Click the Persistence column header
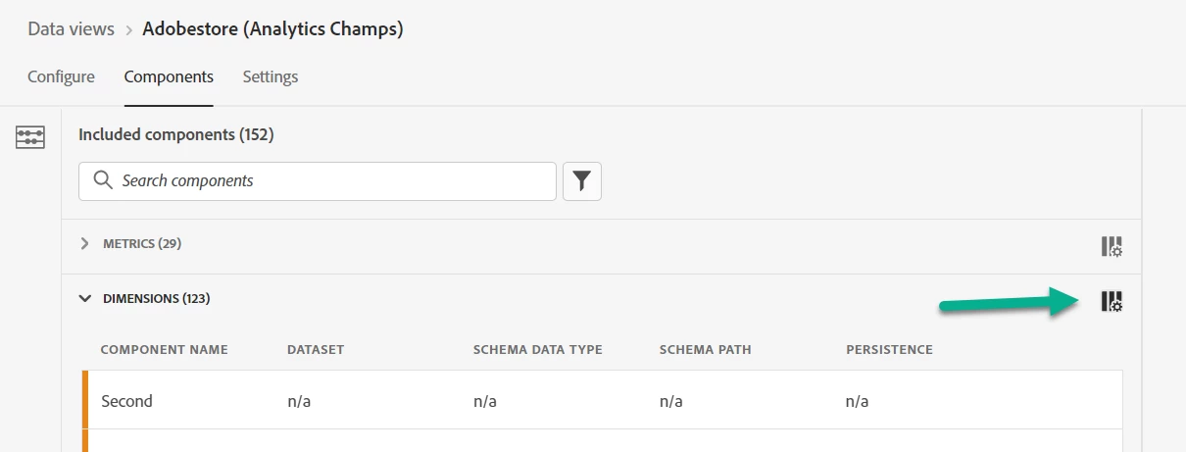Screen dimensions: 1186x452 889,350
